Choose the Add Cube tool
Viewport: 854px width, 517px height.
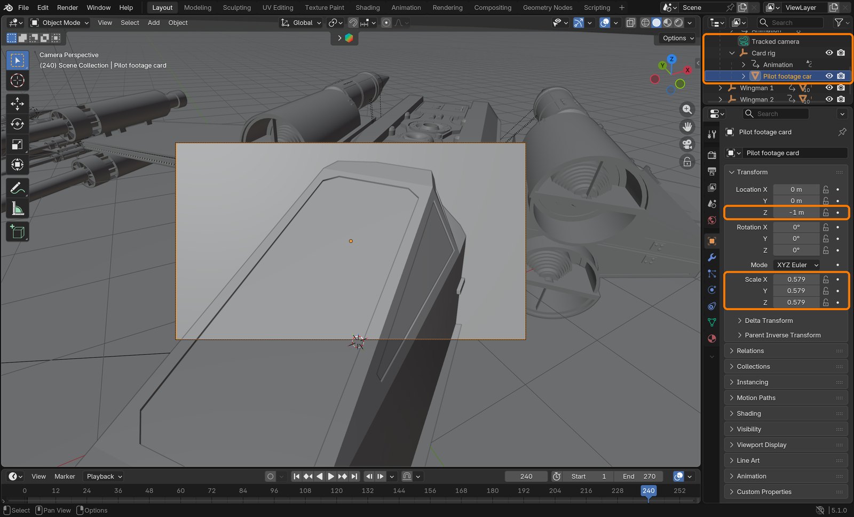coord(17,232)
